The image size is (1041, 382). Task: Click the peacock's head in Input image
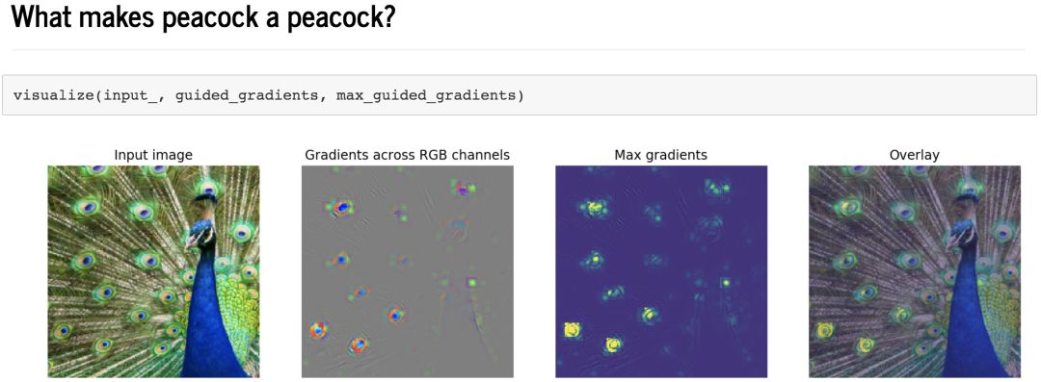pyautogui.click(x=202, y=229)
